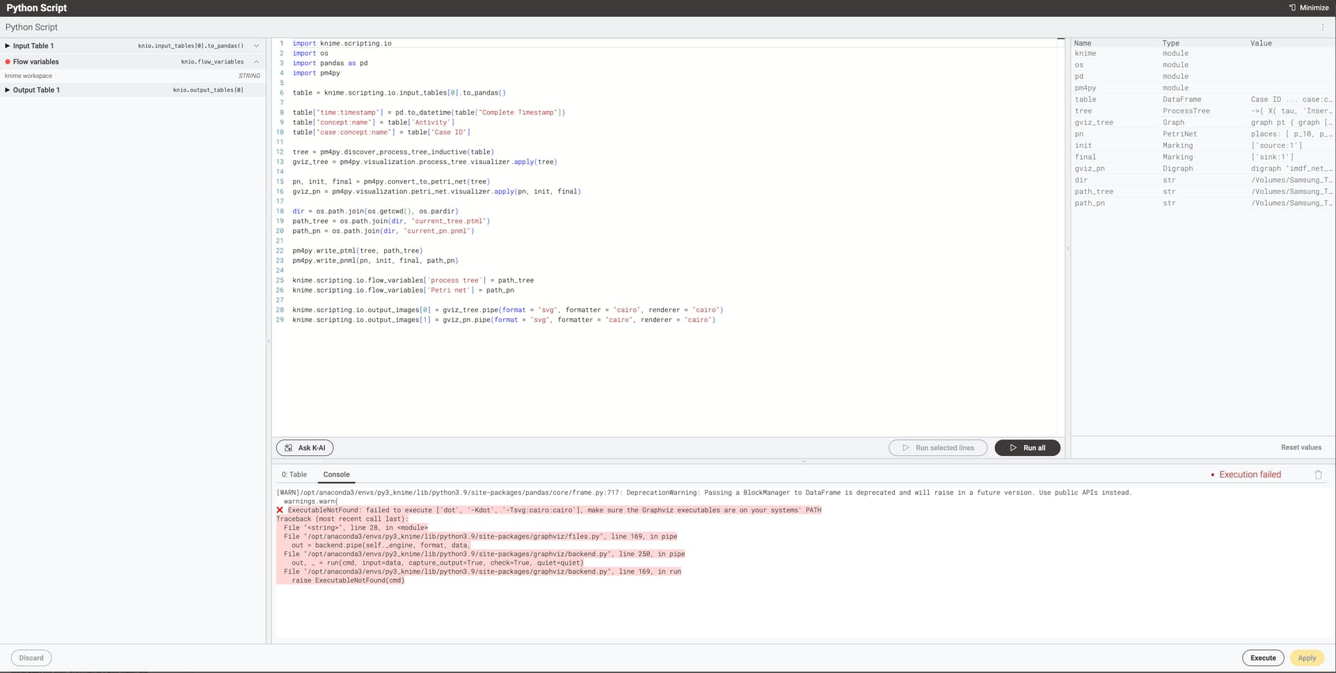Collapse the editor sidebar via left chevron
The height and width of the screenshot is (673, 1336).
pos(269,341)
